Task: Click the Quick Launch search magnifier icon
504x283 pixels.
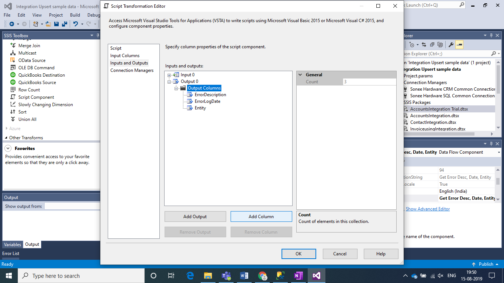Action: (x=462, y=5)
